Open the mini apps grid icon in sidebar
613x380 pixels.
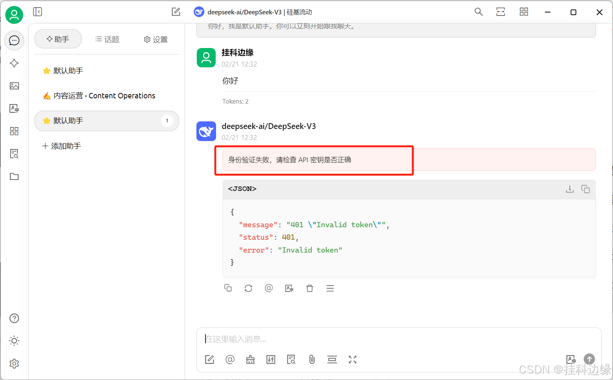[x=14, y=131]
